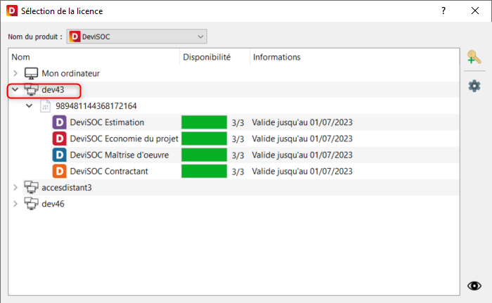Click the Nom column header
The height and width of the screenshot is (303, 492).
(x=94, y=57)
